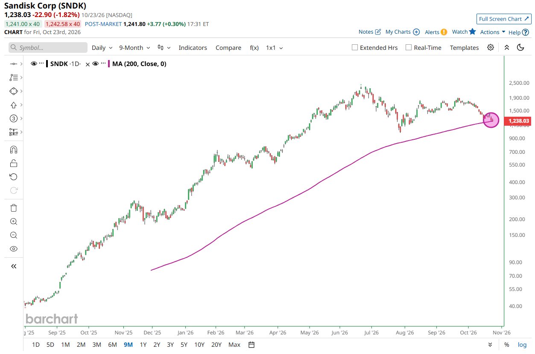Open the 1x1 grid layout dropdown
The height and width of the screenshot is (354, 535).
point(274,48)
